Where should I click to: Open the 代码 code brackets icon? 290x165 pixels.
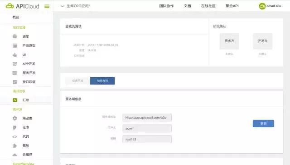coord(15,137)
